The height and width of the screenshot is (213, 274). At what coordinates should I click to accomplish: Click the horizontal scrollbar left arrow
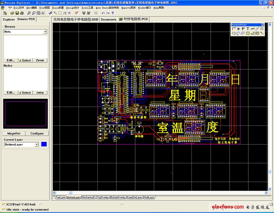click(55, 193)
